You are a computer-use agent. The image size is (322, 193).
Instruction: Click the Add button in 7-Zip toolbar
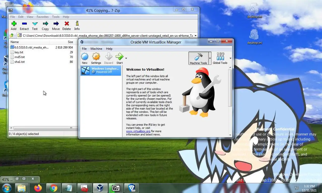[x=14, y=26]
